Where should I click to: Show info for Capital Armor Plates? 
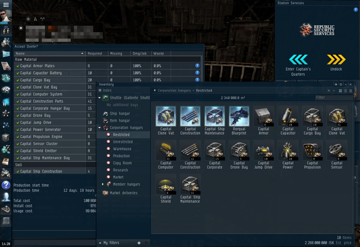(197, 66)
